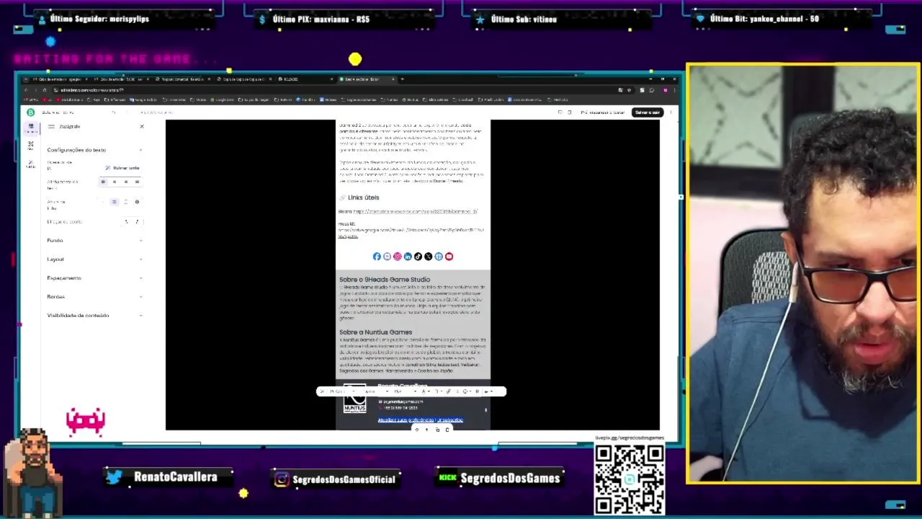Click the Instagram social icon
The width and height of the screenshot is (922, 519).
[397, 257]
